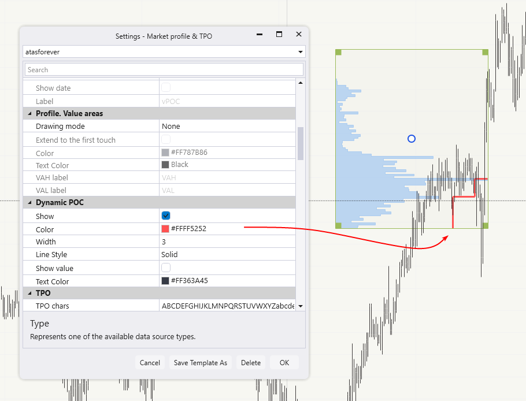The width and height of the screenshot is (526, 401).
Task: Collapse the Dynamic POC section
Action: point(30,203)
